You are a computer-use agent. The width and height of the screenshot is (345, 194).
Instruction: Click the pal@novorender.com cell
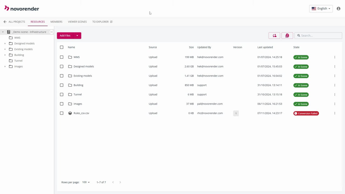210,104
